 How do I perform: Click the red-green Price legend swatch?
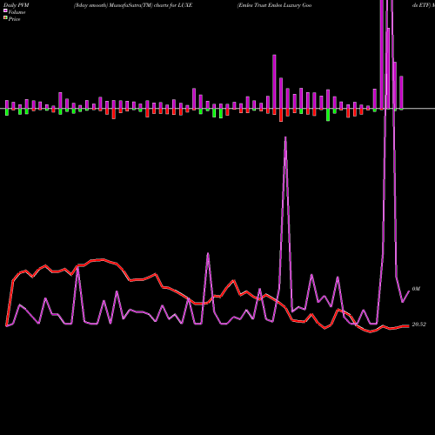click(5, 17)
